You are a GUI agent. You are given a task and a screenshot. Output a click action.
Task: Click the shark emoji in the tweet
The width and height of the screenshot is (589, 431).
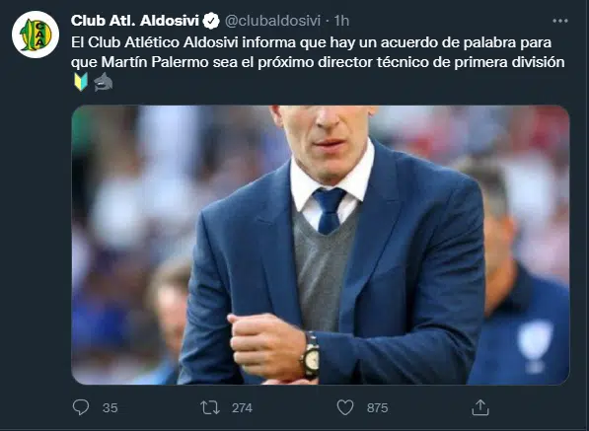(x=103, y=82)
